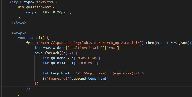Viewport: 192px width, 97px height.
Task: Open the spartacodingclub seoulair URL link
Action: coord(90,43)
